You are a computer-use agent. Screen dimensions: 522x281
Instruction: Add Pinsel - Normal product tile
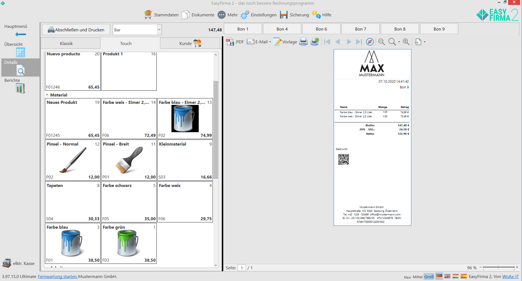click(73, 160)
